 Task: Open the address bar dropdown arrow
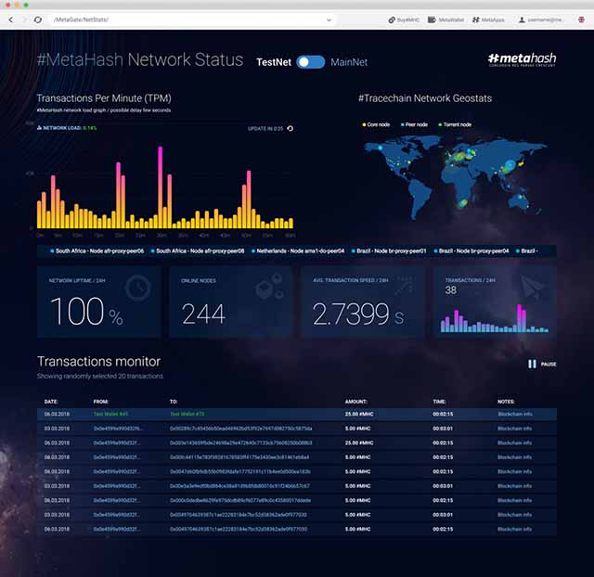coord(329,20)
